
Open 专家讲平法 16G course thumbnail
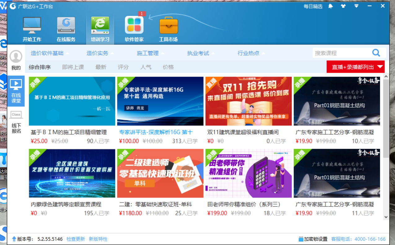click(160, 101)
